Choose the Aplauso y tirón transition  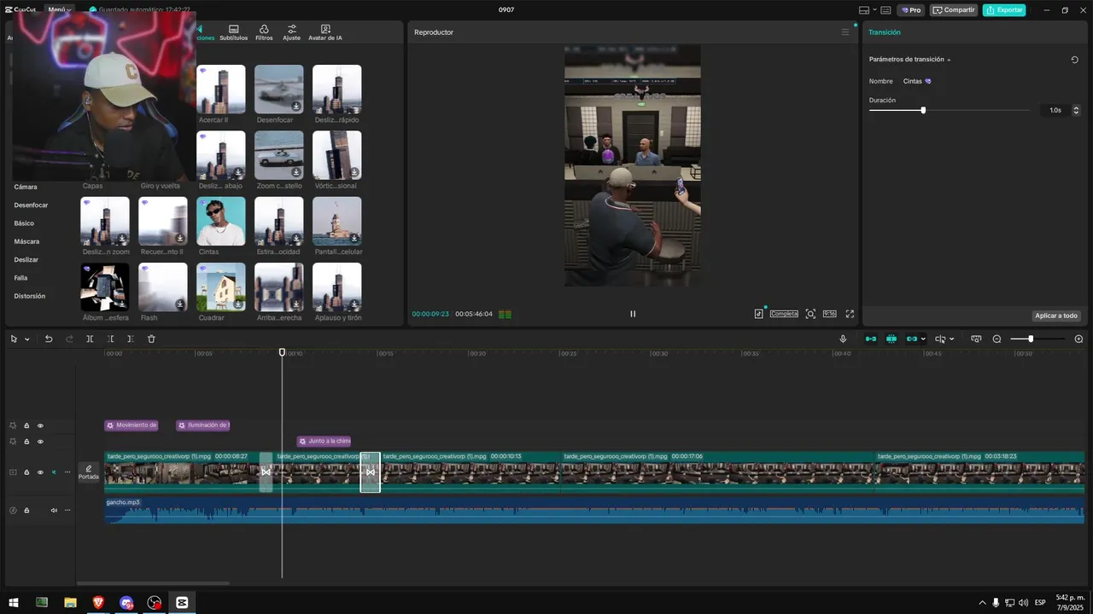pyautogui.click(x=337, y=287)
